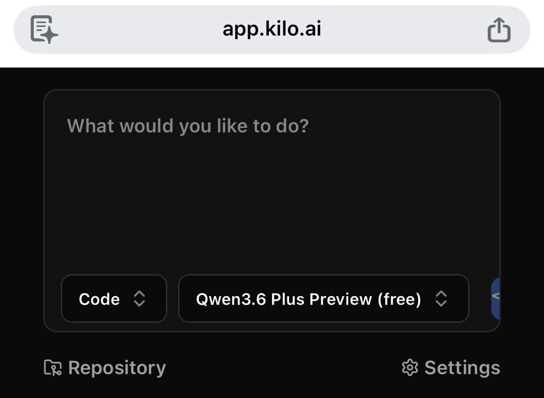Click the up-down chevrons beside Code
The width and height of the screenshot is (544, 398).
[139, 299]
